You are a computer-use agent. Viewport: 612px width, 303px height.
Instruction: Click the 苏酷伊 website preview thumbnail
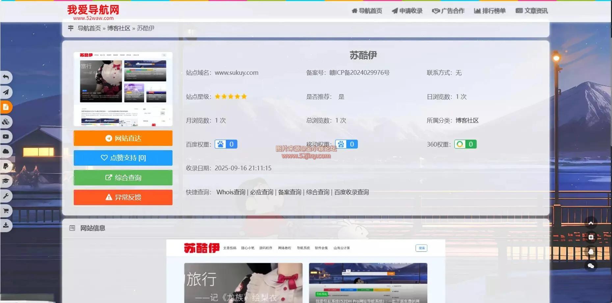[x=123, y=88]
